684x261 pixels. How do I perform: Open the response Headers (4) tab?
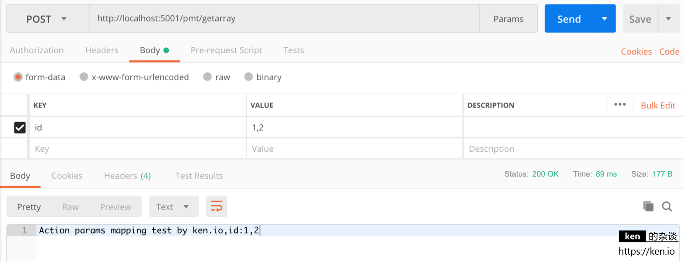tap(127, 175)
